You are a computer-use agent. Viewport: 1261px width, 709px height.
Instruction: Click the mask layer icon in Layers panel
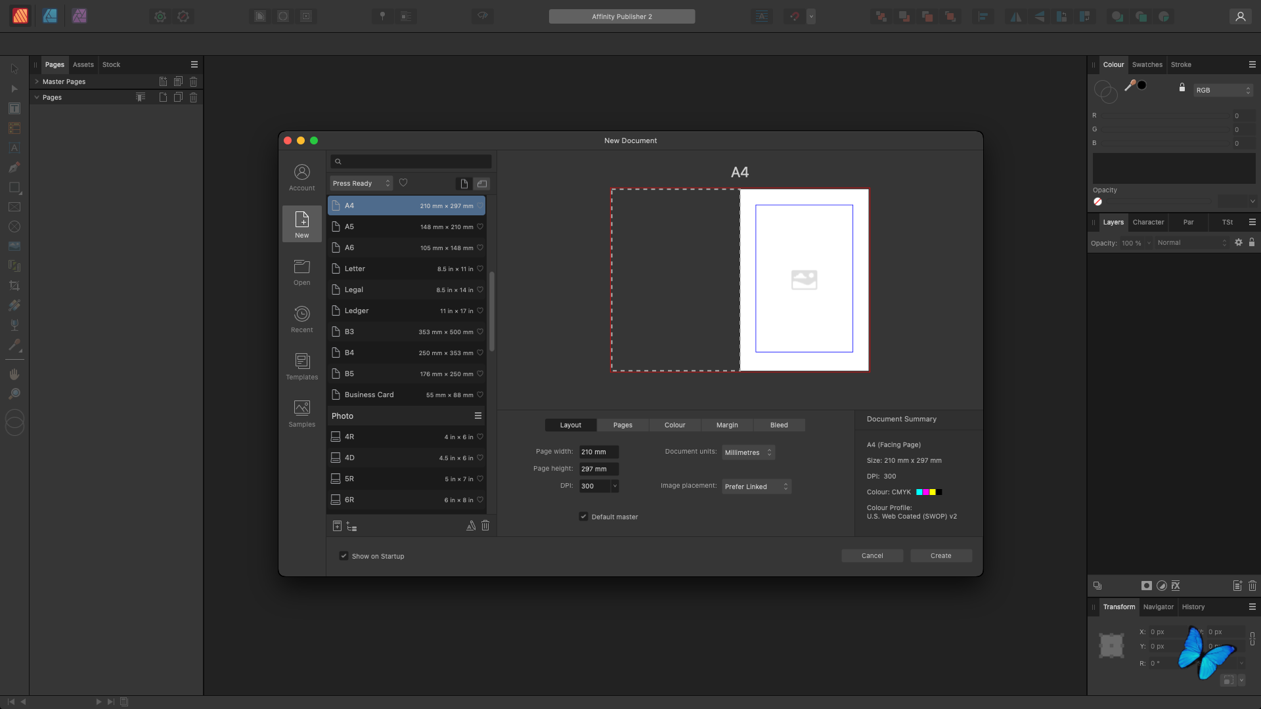tap(1147, 586)
